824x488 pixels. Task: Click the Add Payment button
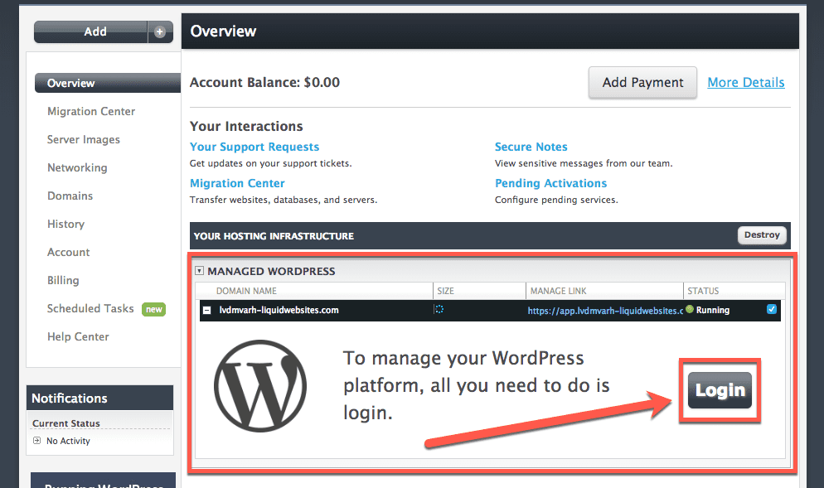tap(642, 83)
